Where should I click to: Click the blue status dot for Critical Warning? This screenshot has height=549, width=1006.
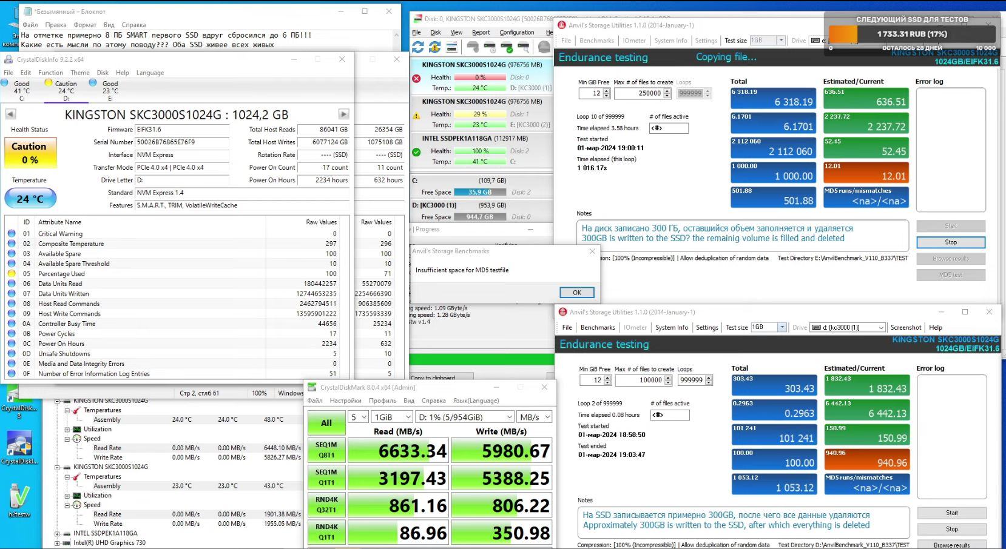point(12,233)
